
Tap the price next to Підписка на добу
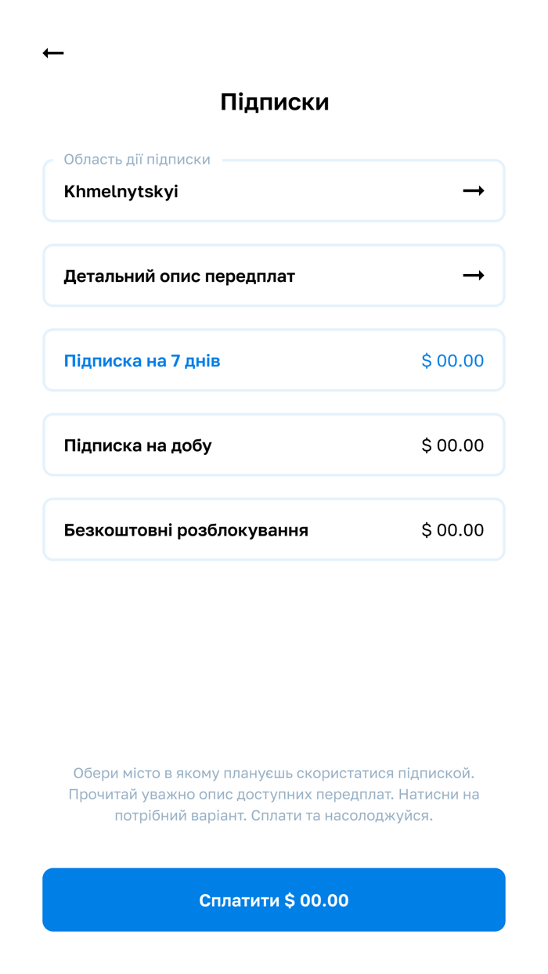pyautogui.click(x=452, y=445)
